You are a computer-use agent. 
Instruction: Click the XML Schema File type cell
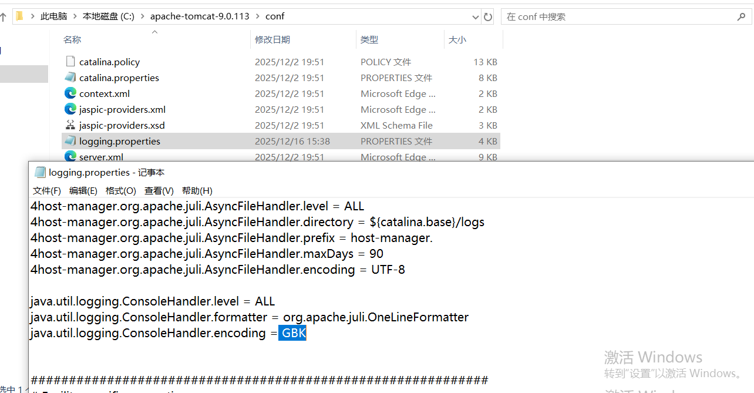pos(396,125)
